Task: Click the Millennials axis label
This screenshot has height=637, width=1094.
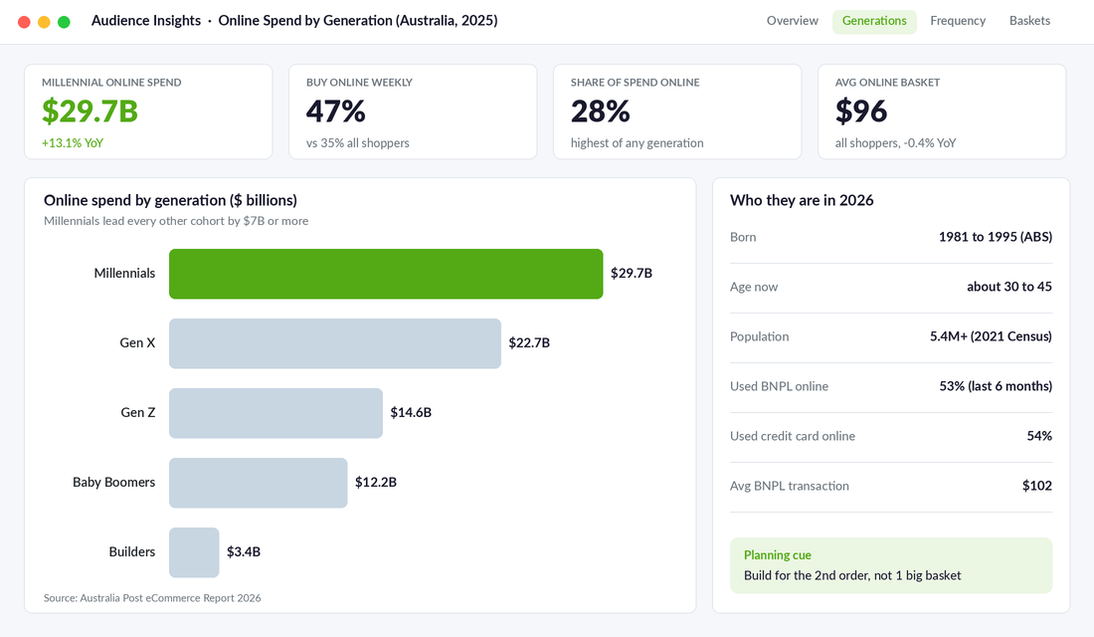Action: coord(124,273)
